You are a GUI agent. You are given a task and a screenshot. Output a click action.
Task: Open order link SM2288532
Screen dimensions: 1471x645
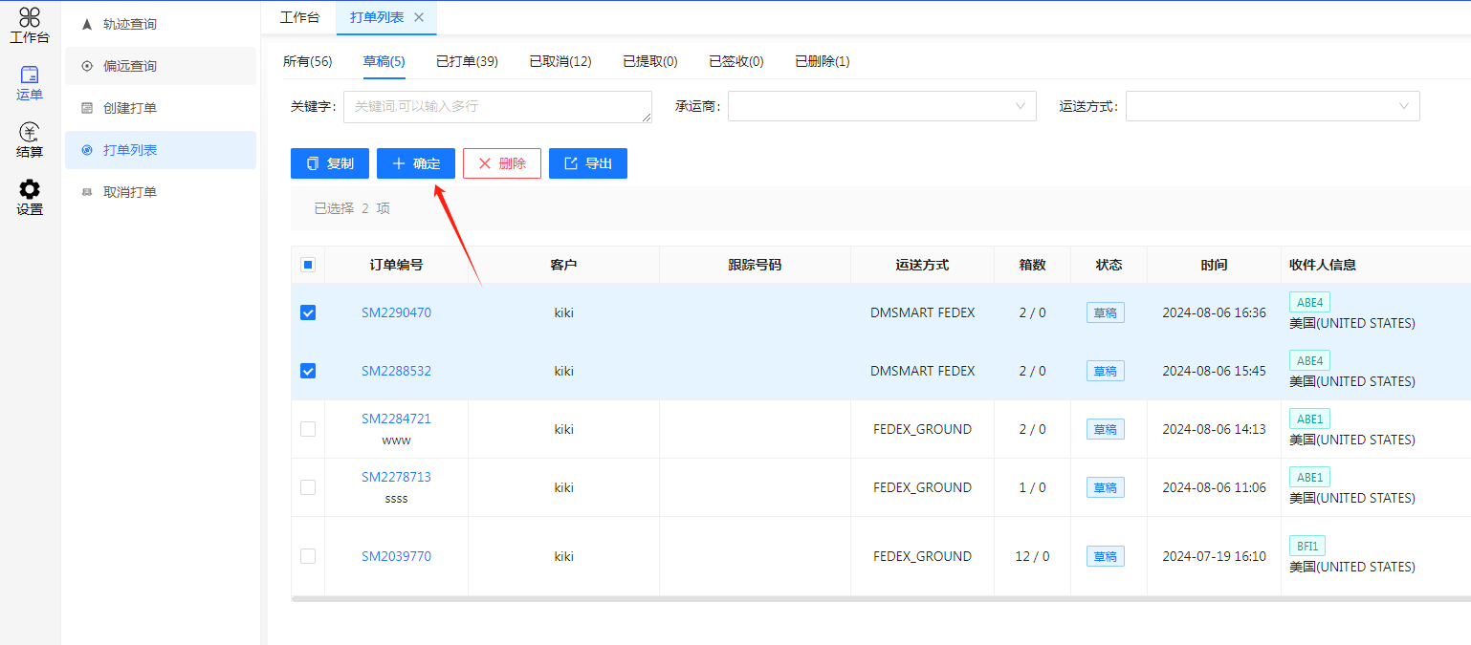[396, 371]
